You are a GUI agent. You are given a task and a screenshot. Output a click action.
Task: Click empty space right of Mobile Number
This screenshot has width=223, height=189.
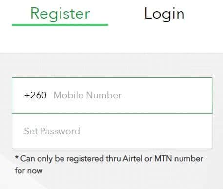coord(166,95)
